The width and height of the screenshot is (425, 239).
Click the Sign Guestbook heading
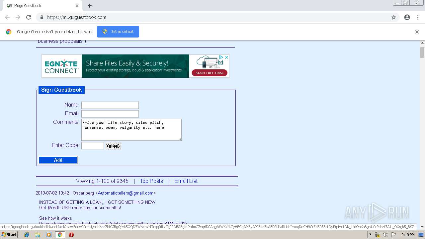click(x=61, y=90)
